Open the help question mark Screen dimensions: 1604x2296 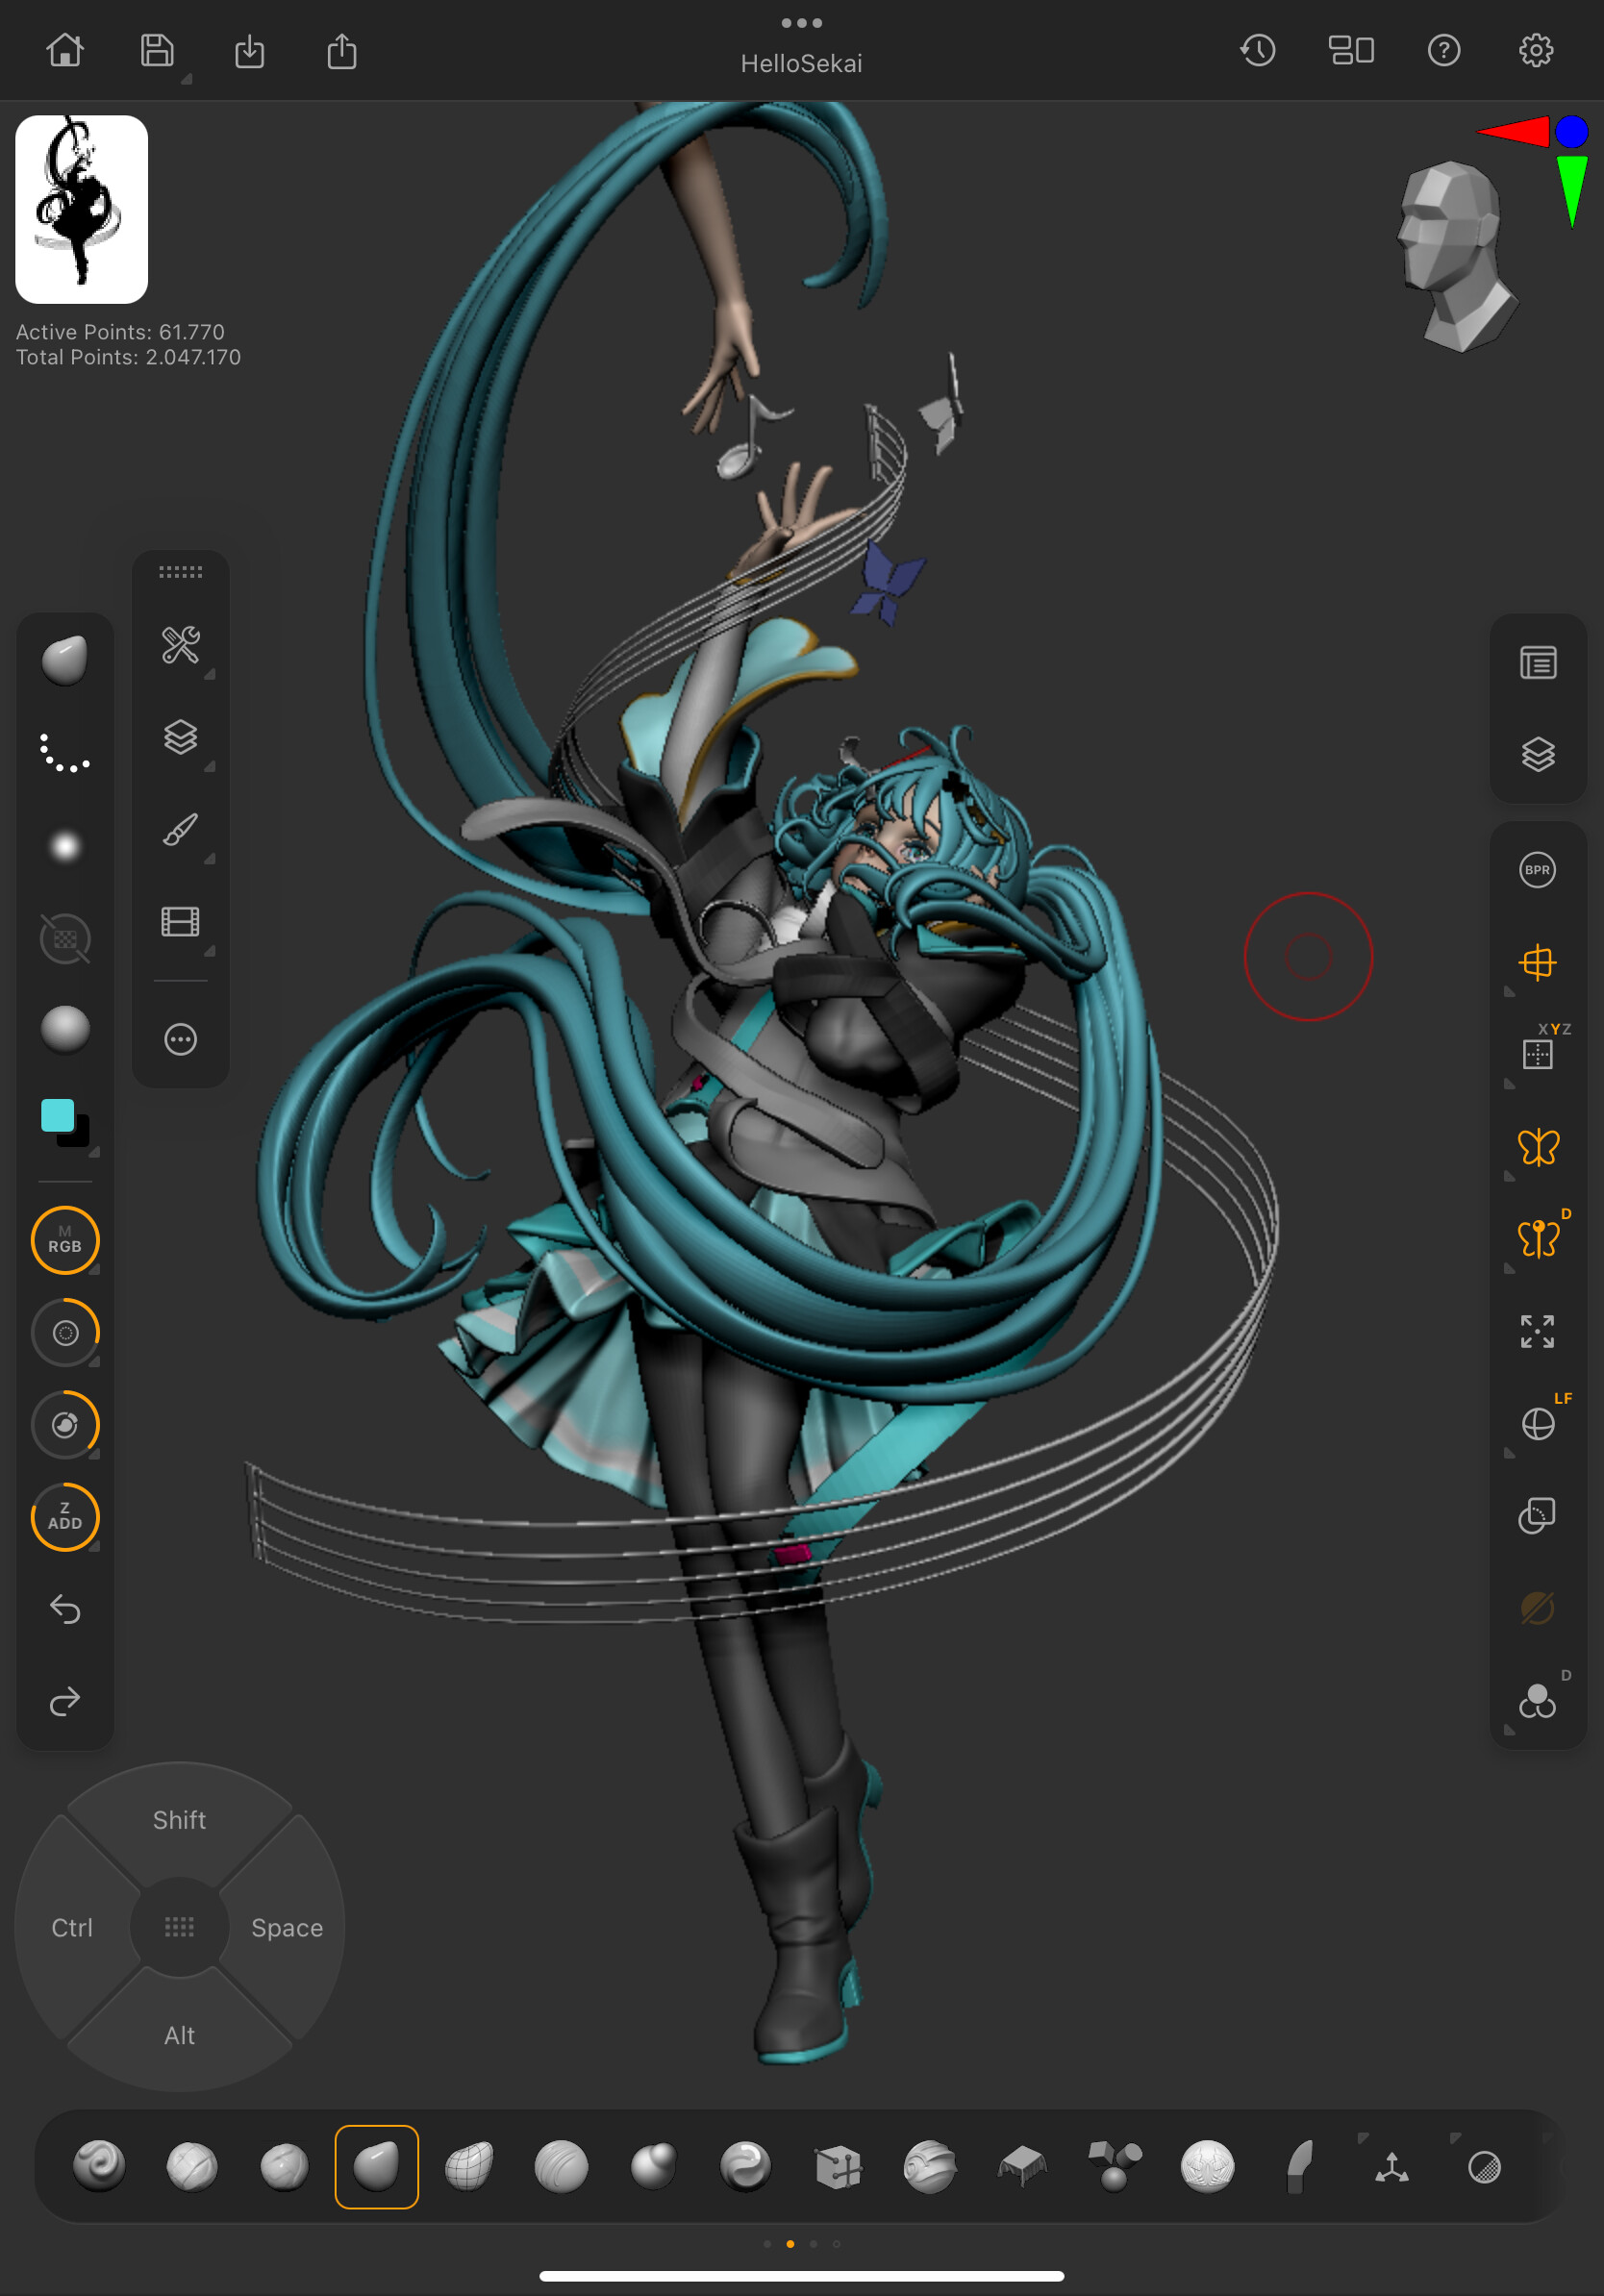[x=1444, y=50]
